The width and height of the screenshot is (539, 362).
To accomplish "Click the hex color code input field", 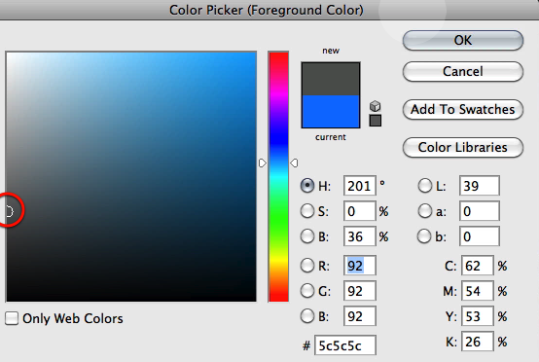I will pos(345,345).
